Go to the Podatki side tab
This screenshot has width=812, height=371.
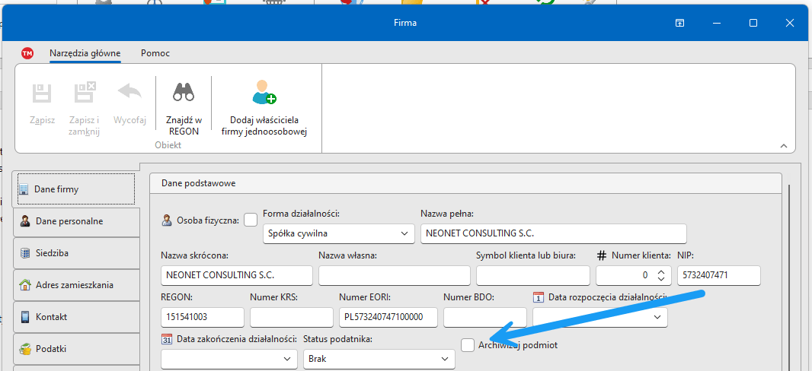coord(76,349)
